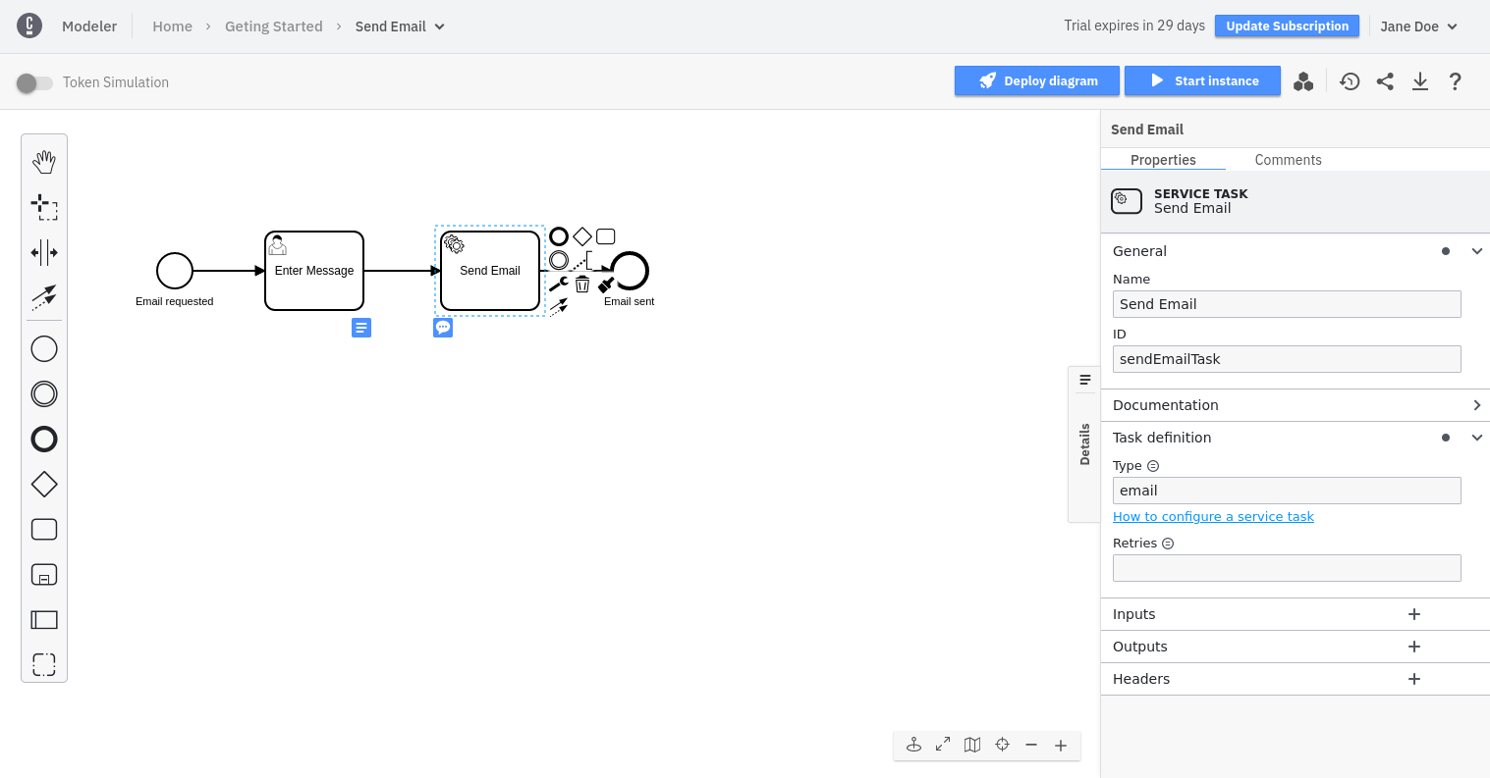Open the Camunda logo home

click(x=29, y=26)
